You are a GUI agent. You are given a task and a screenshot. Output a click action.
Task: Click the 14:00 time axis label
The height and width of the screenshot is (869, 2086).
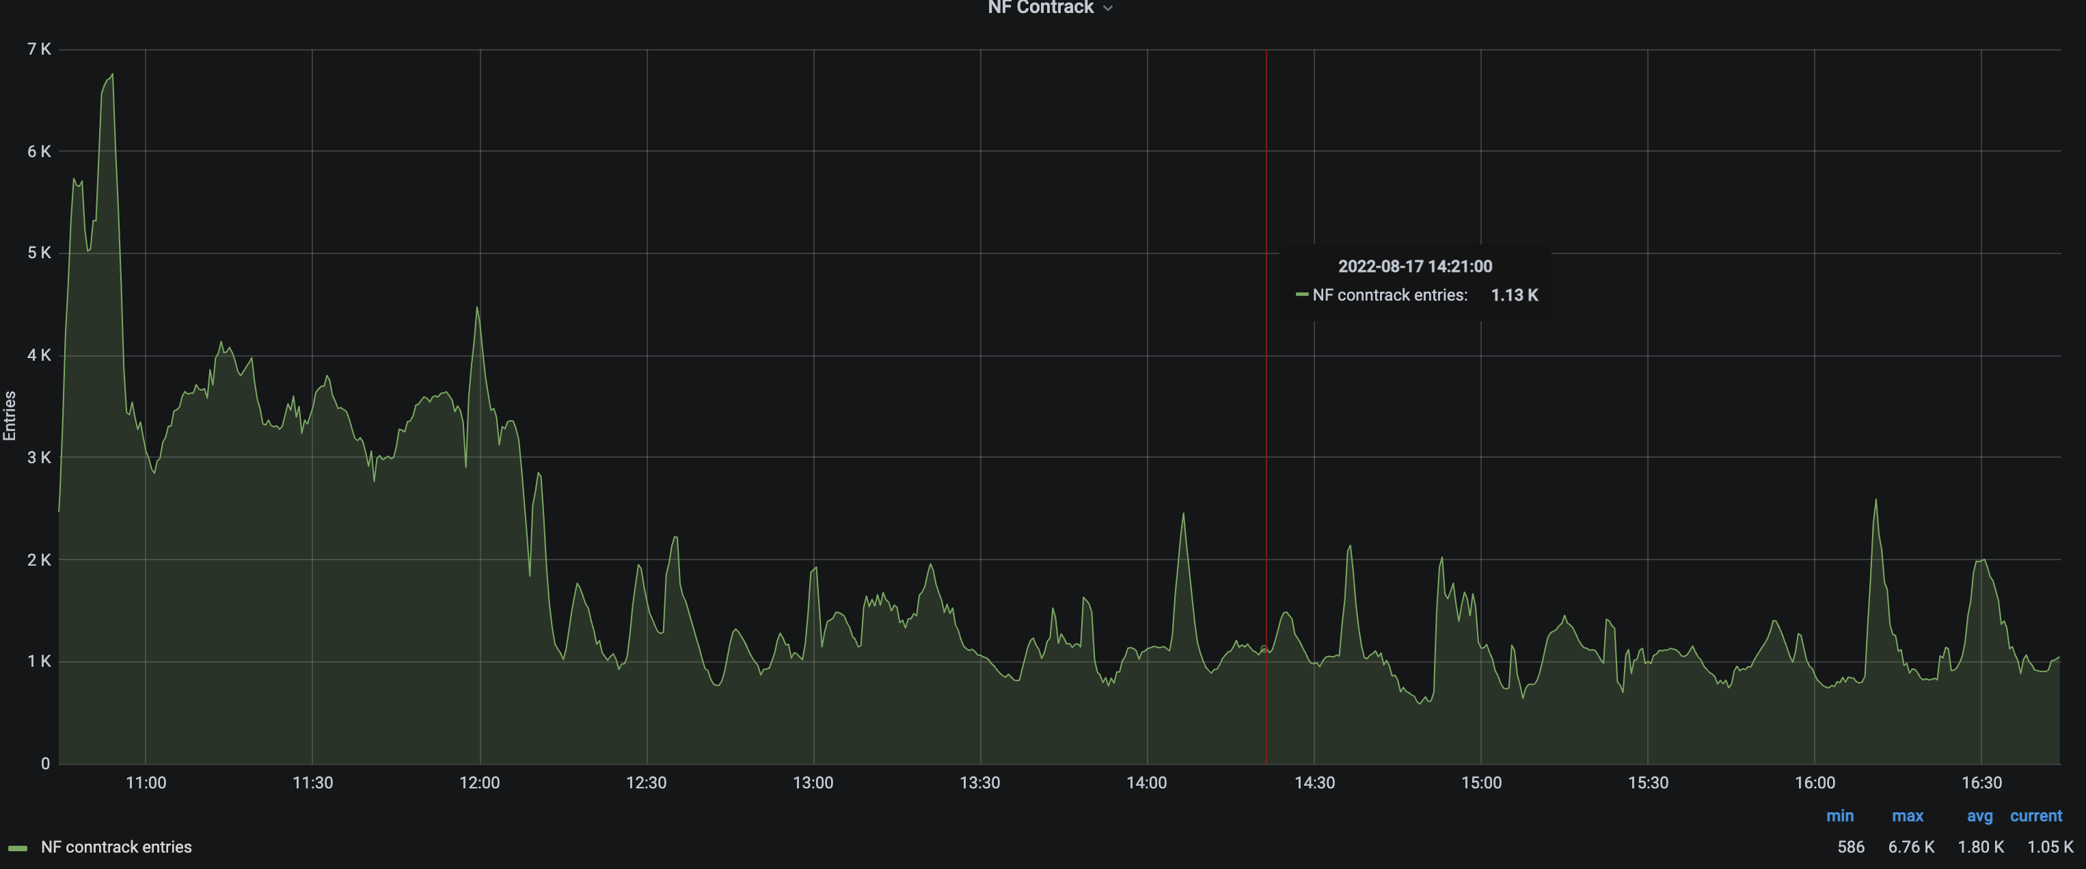click(1147, 782)
